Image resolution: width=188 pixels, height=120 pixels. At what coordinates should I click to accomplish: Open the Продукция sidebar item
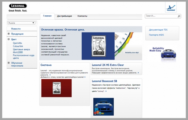point(17,34)
